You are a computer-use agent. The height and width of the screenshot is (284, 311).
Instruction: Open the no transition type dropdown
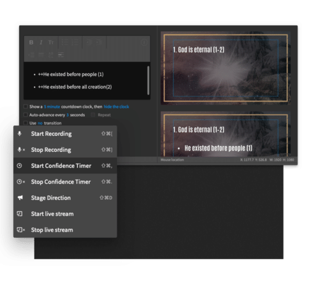pyautogui.click(x=40, y=123)
